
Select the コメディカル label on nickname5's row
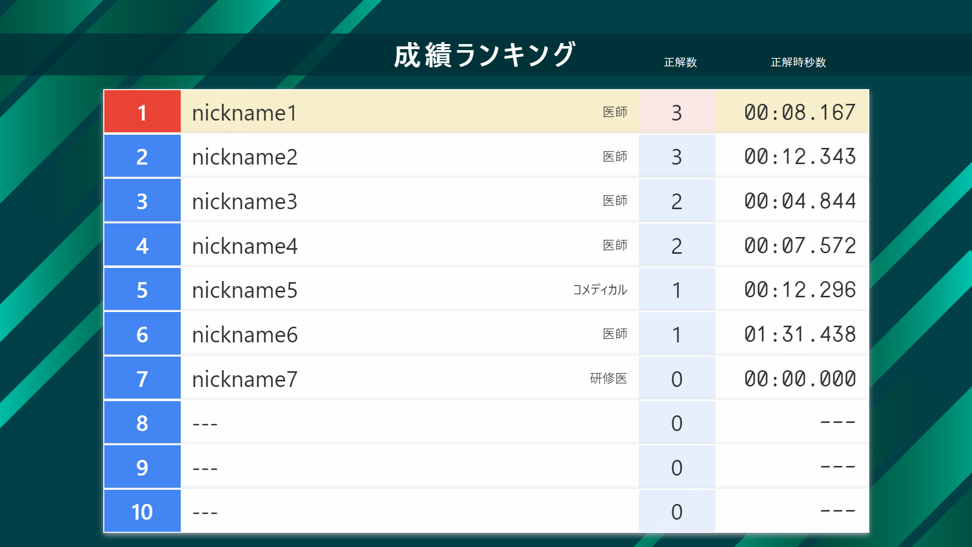pos(599,290)
